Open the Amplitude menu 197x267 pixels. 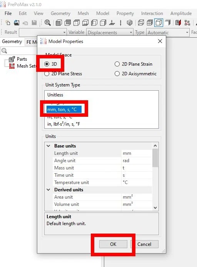click(x=181, y=13)
